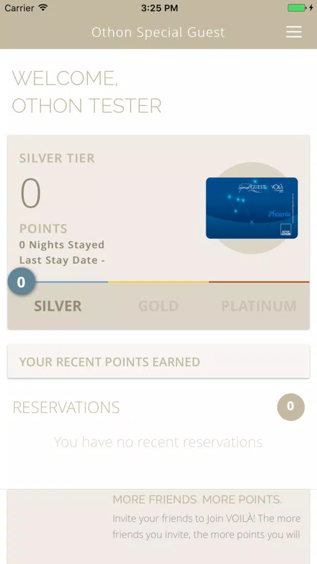This screenshot has width=317, height=564.
Task: Tap the platinum segment of progress bar
Action: tap(259, 282)
